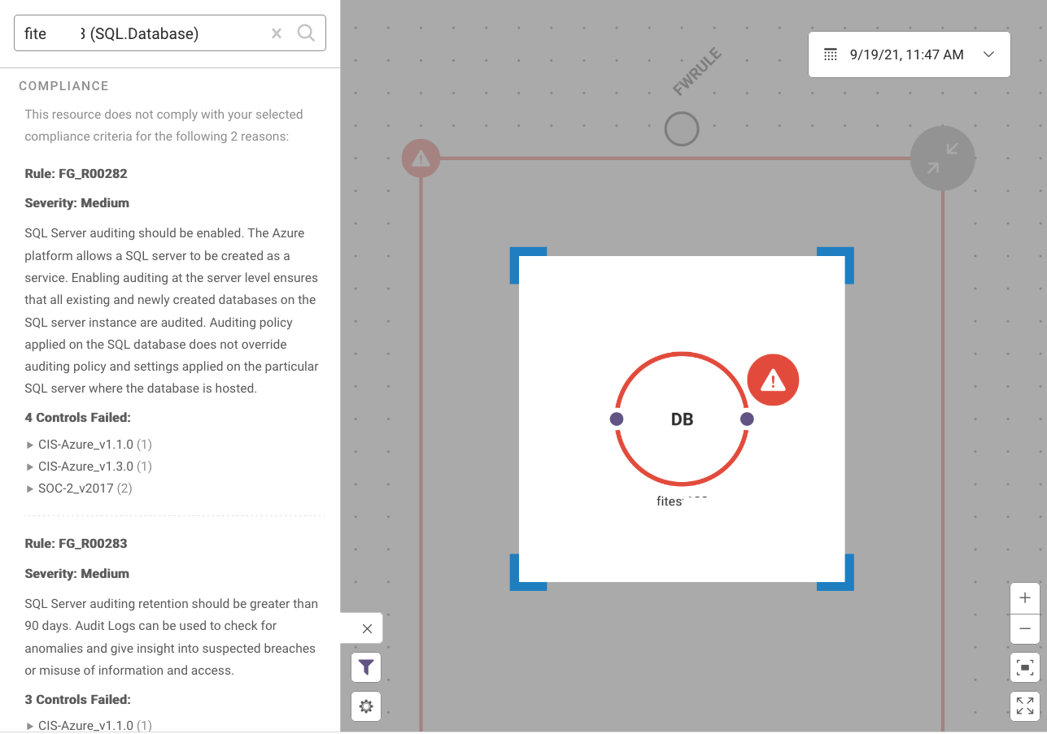This screenshot has height=734, width=1047.
Task: Click the magnifying glass search icon
Action: (306, 33)
